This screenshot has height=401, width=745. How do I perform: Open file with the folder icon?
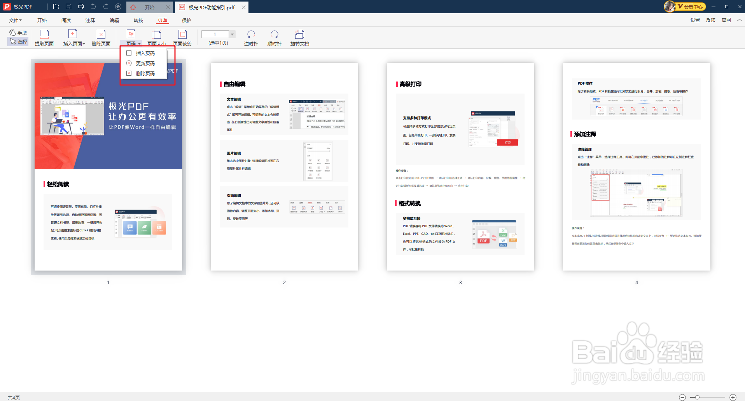pyautogui.click(x=56, y=7)
